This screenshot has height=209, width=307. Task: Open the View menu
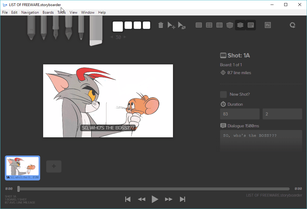pyautogui.click(x=74, y=12)
